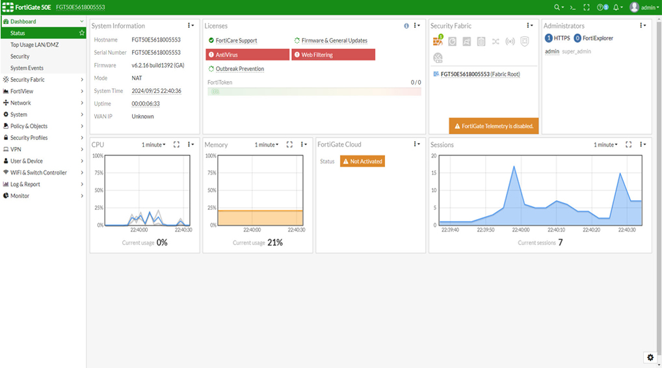
Task: Change CPU 1 minute time range
Action: pyautogui.click(x=153, y=145)
